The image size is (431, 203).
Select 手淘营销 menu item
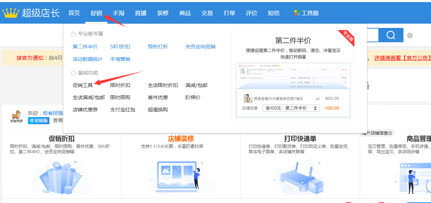(x=120, y=59)
